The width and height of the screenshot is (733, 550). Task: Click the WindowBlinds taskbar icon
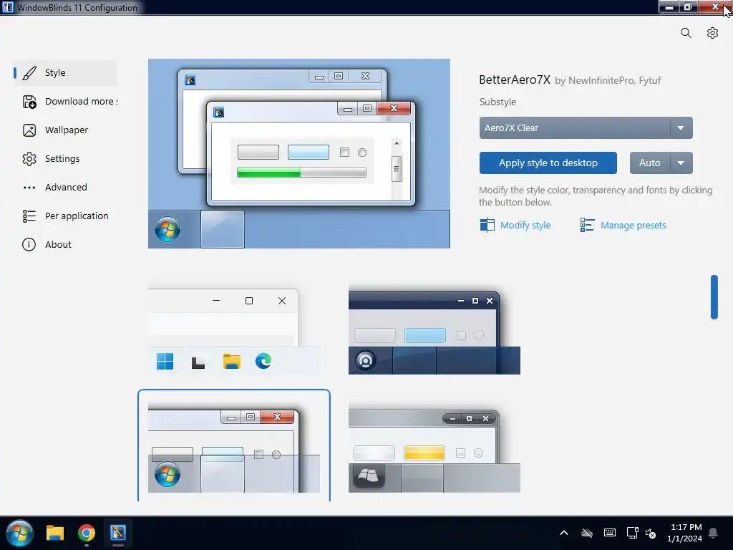(x=118, y=533)
